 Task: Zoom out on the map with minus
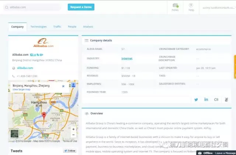coord(73,135)
